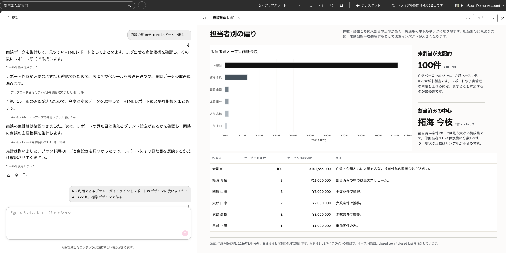Image resolution: width=506 pixels, height=253 pixels.
Task: Expand HubSpotデータを照会しました step
Action: (36, 142)
